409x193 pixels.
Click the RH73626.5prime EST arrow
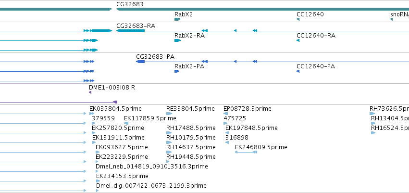coord(372,114)
